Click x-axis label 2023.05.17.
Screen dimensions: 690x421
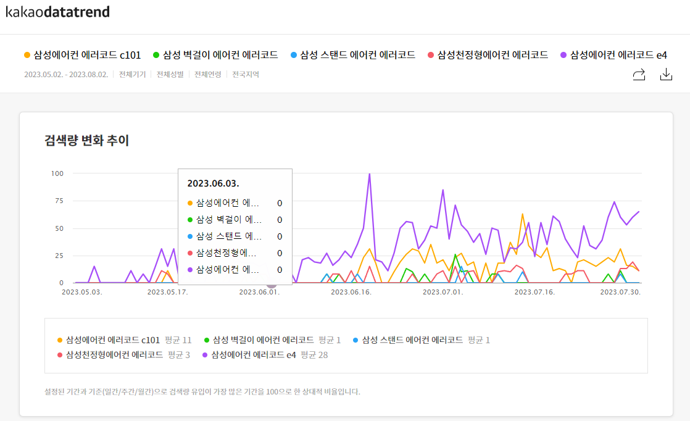click(168, 291)
